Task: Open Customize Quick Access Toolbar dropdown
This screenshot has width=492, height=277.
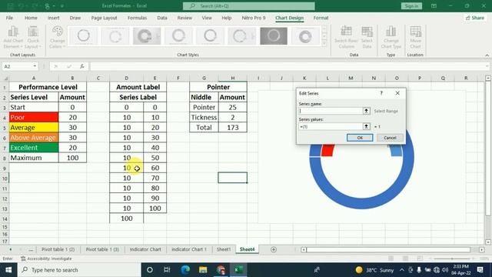Action: click(x=62, y=6)
